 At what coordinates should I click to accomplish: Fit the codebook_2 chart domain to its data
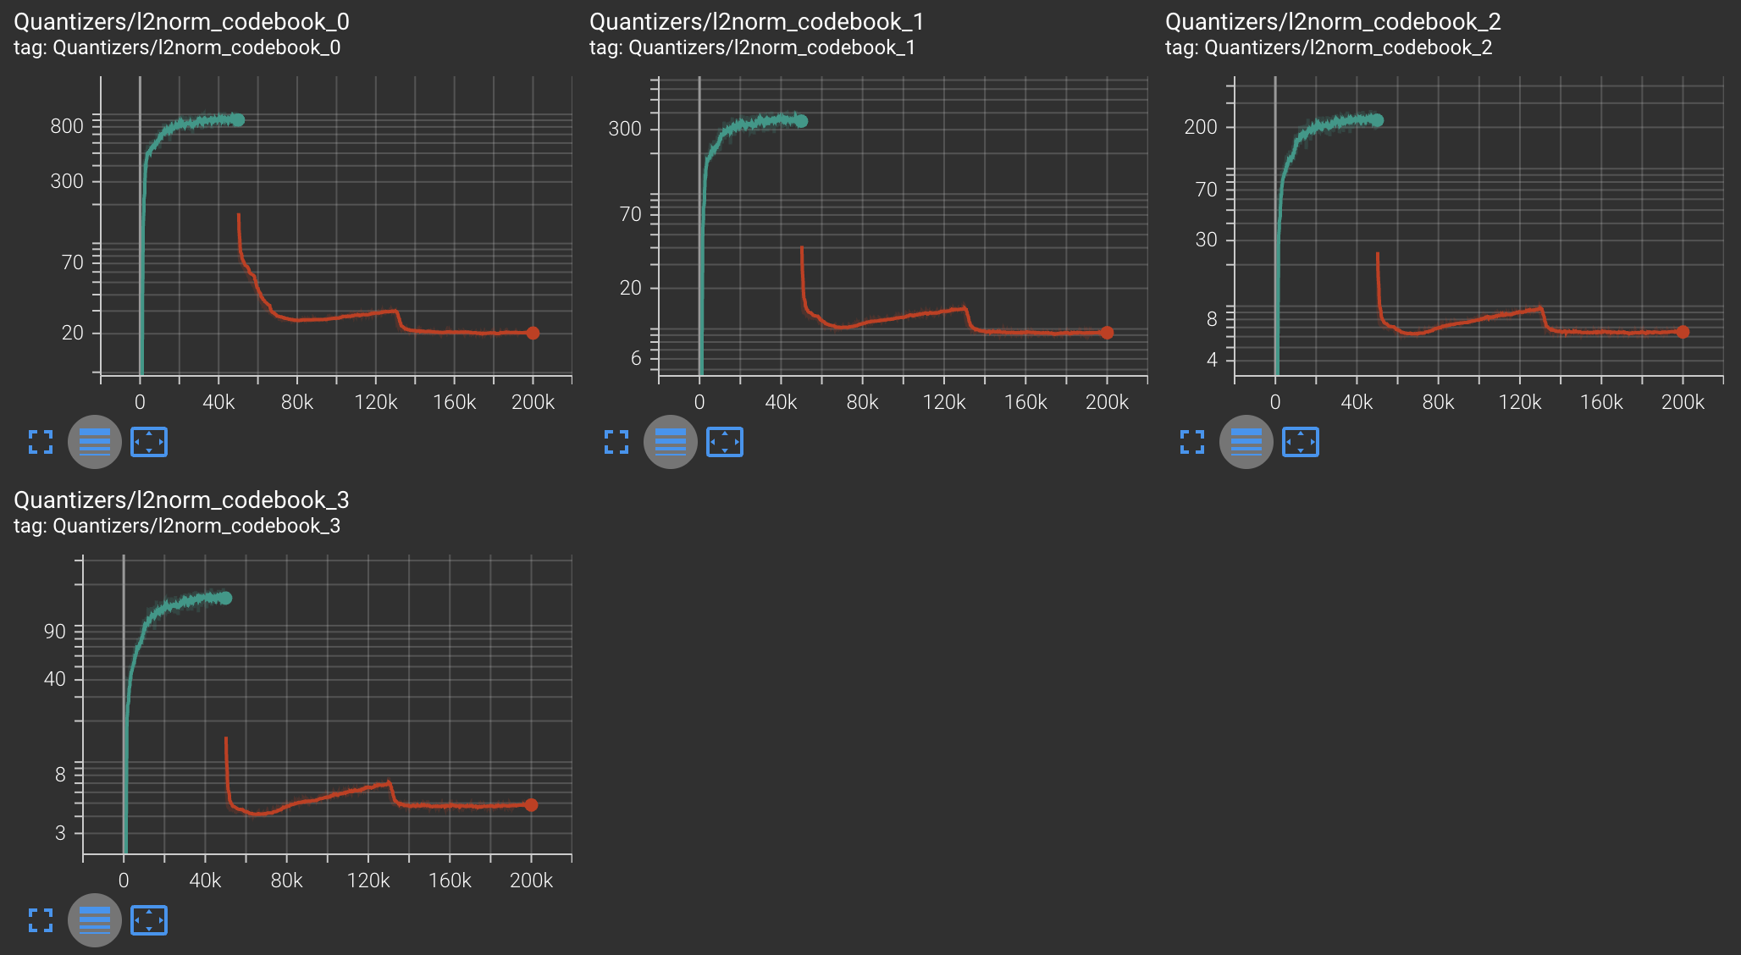click(1301, 442)
